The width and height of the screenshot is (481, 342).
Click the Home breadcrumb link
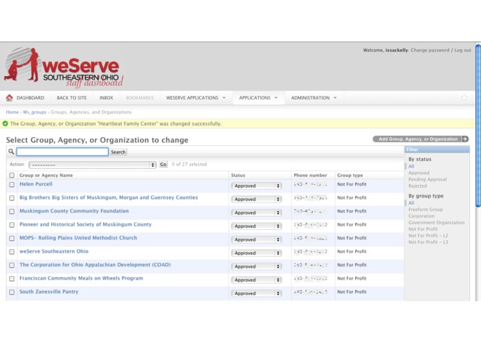12,112
